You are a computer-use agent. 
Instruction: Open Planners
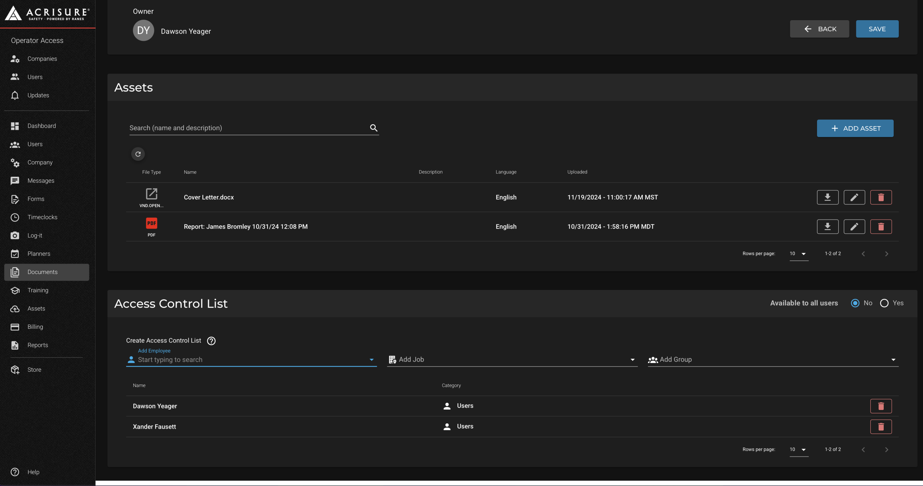(x=47, y=254)
